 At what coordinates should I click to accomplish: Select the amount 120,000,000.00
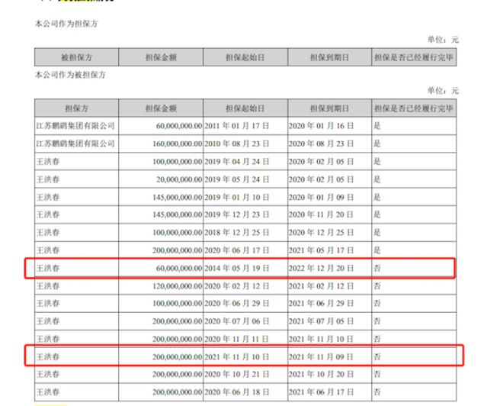click(x=177, y=286)
